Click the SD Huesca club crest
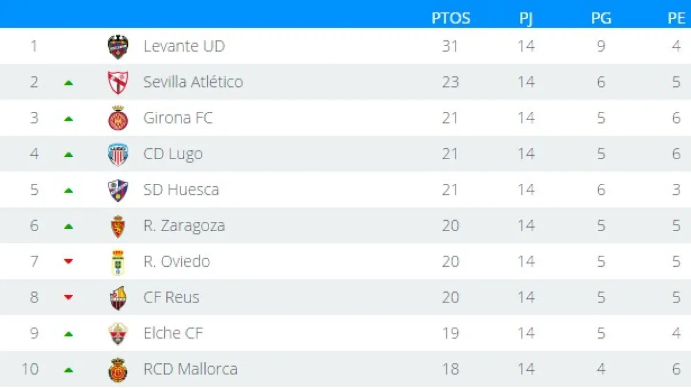 [118, 190]
